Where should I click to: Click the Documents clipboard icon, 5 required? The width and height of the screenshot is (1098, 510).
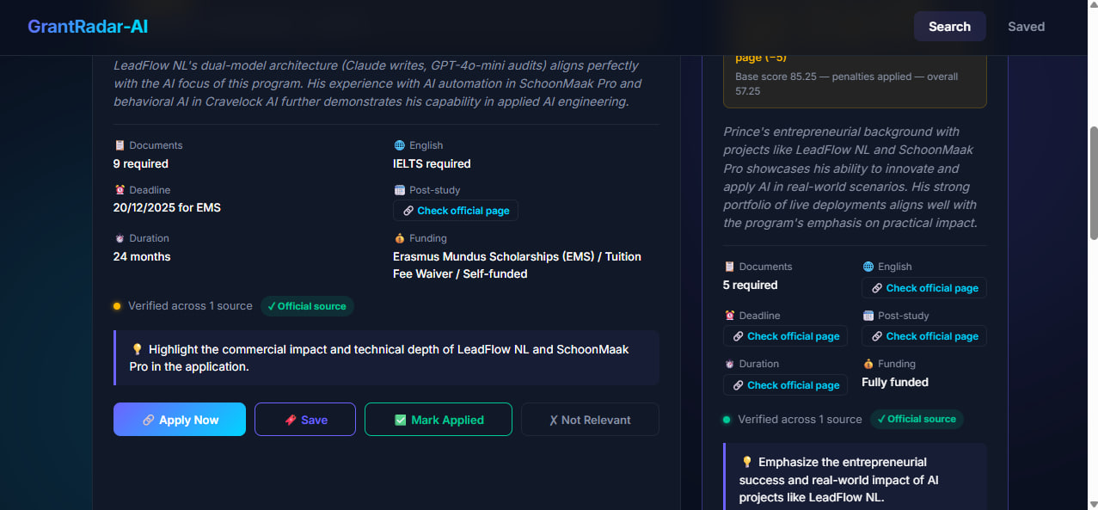[729, 267]
